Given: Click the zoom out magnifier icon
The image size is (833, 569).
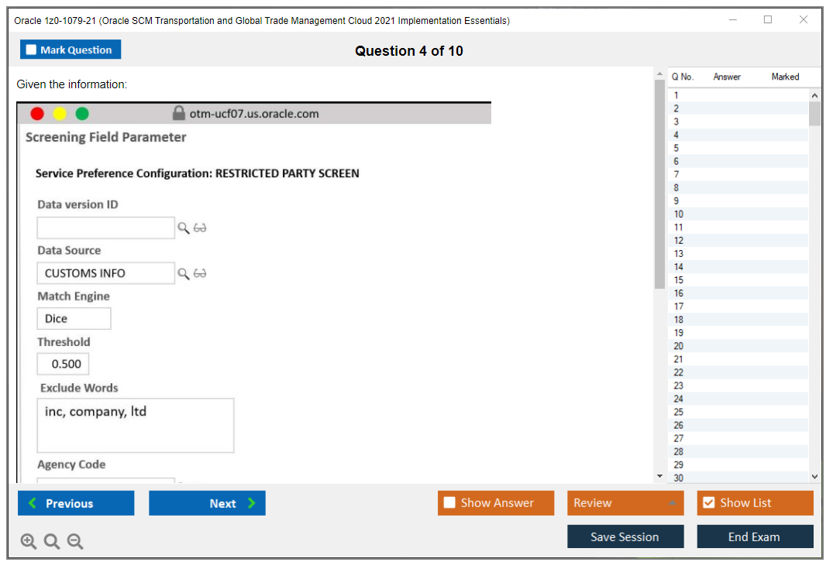Looking at the screenshot, I should point(75,542).
